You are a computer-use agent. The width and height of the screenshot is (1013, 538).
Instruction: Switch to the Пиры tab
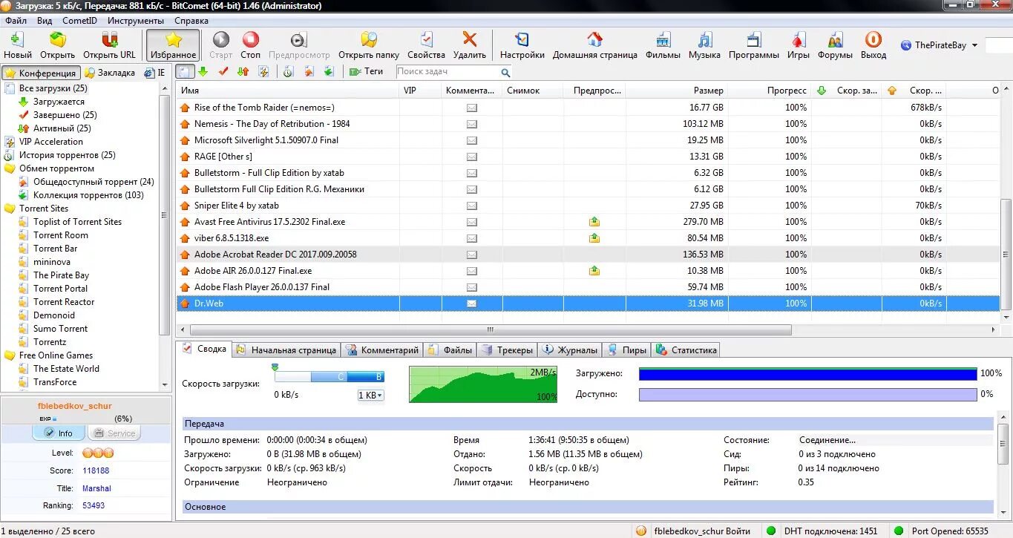click(626, 350)
